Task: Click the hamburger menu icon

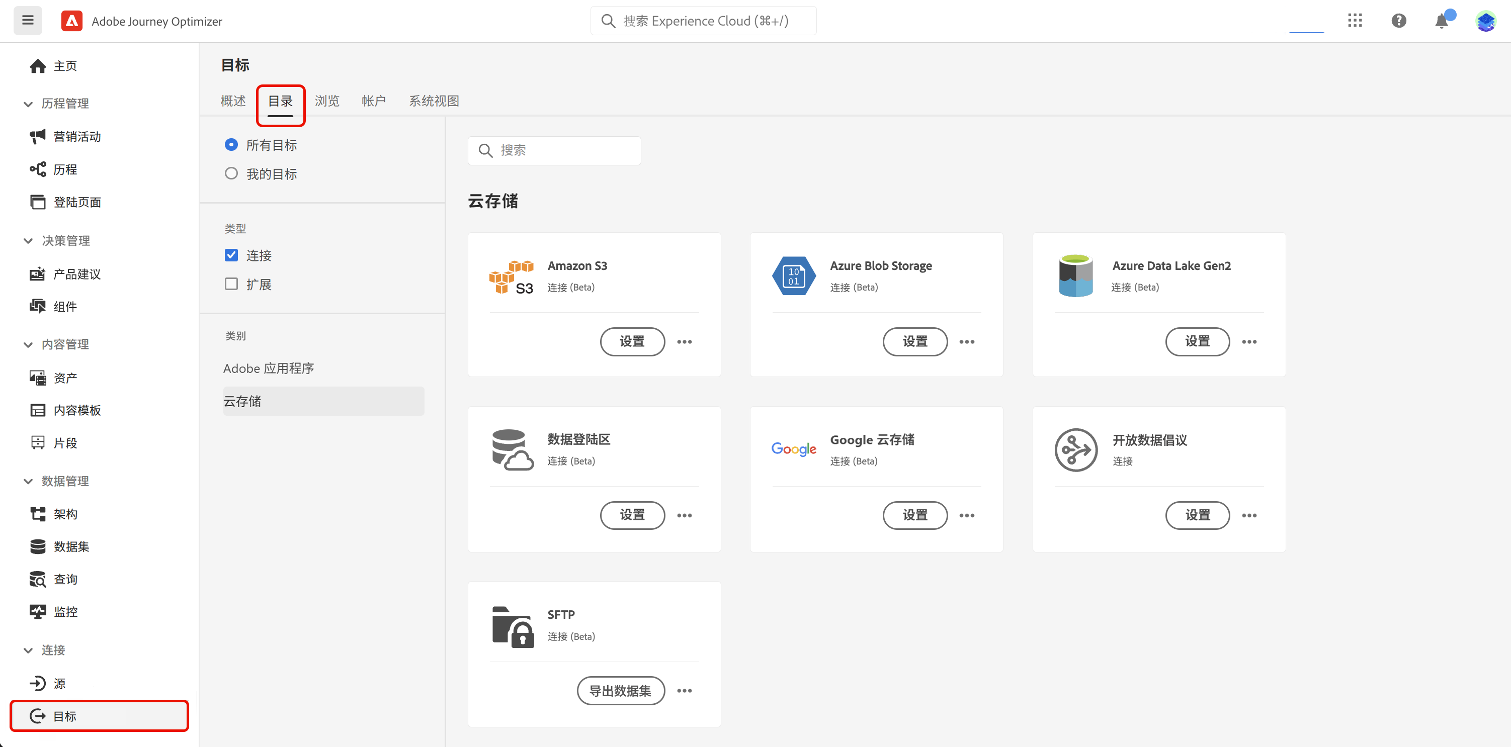Action: (28, 21)
